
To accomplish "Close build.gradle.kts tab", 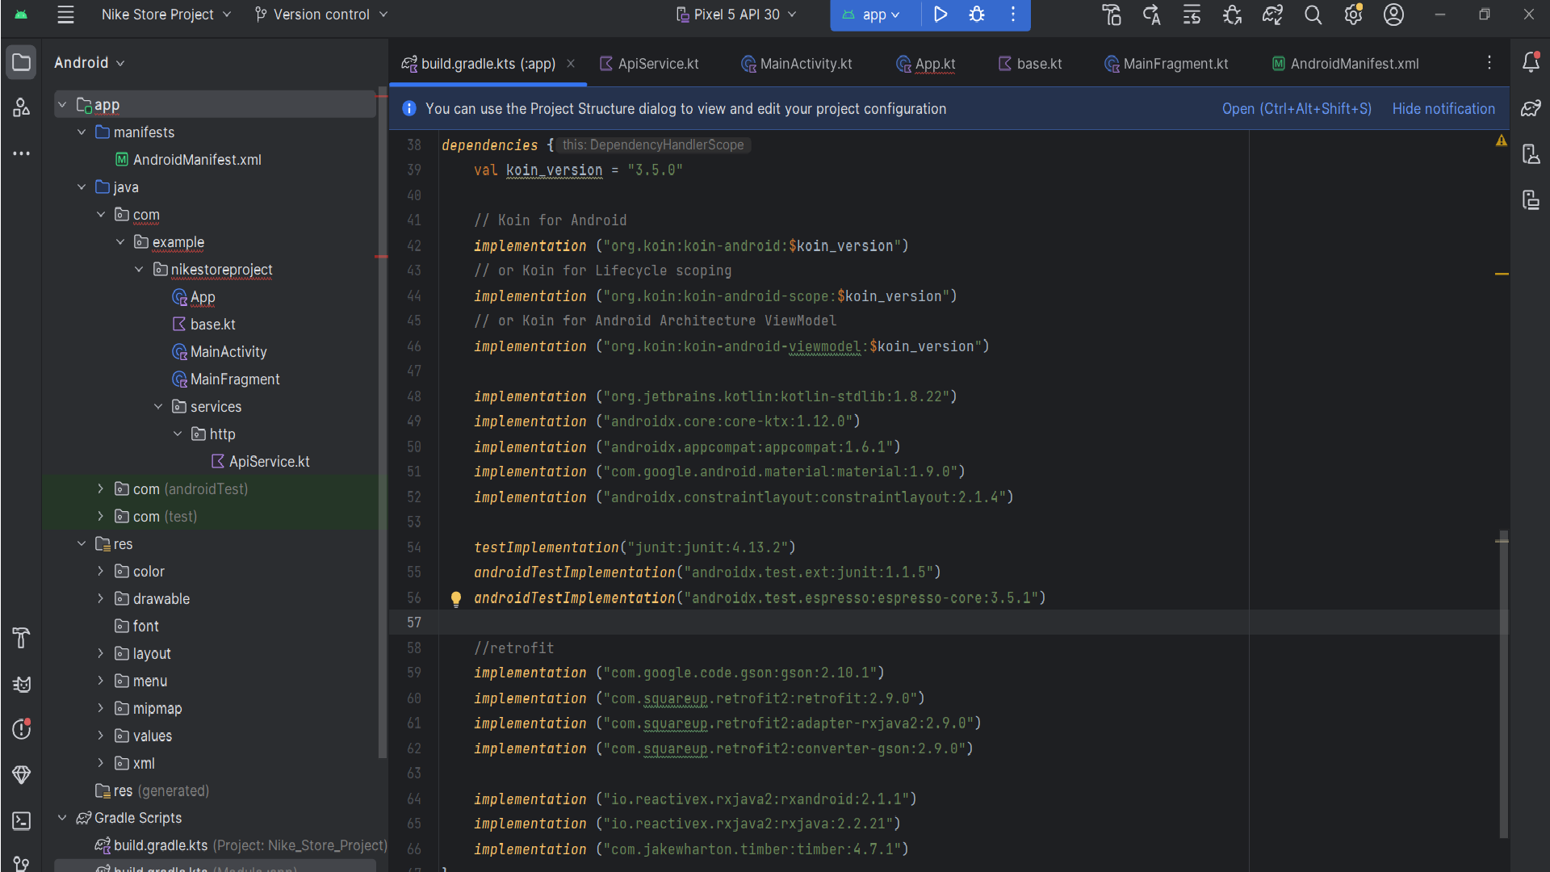I will pos(571,64).
